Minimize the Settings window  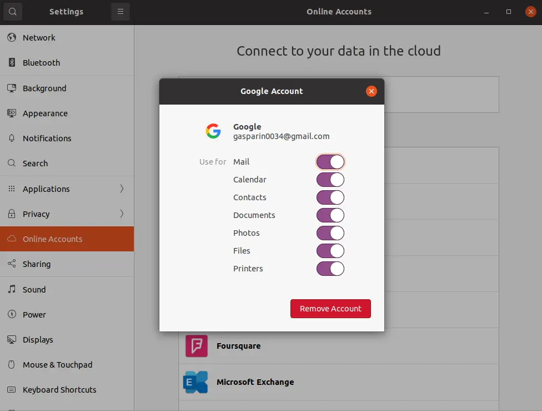click(x=486, y=12)
